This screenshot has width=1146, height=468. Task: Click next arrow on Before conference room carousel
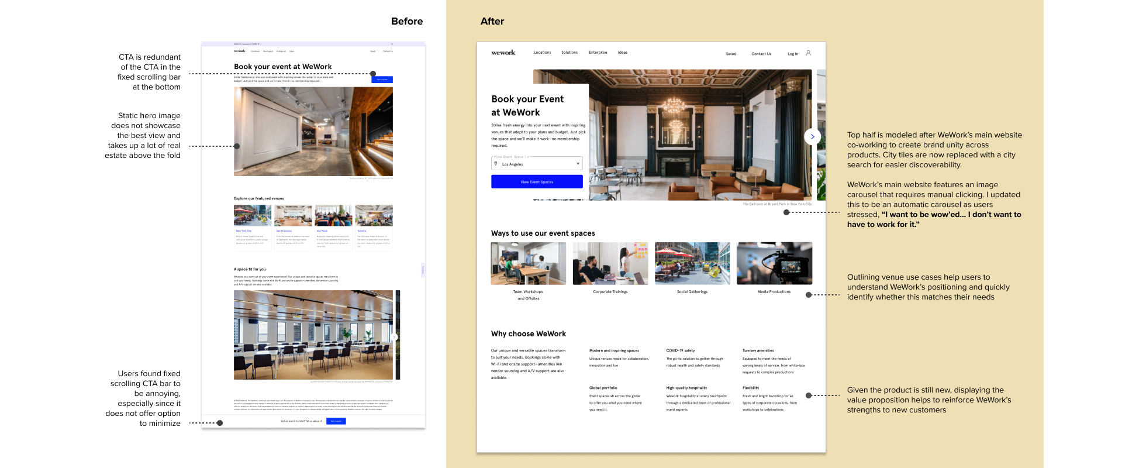point(395,336)
